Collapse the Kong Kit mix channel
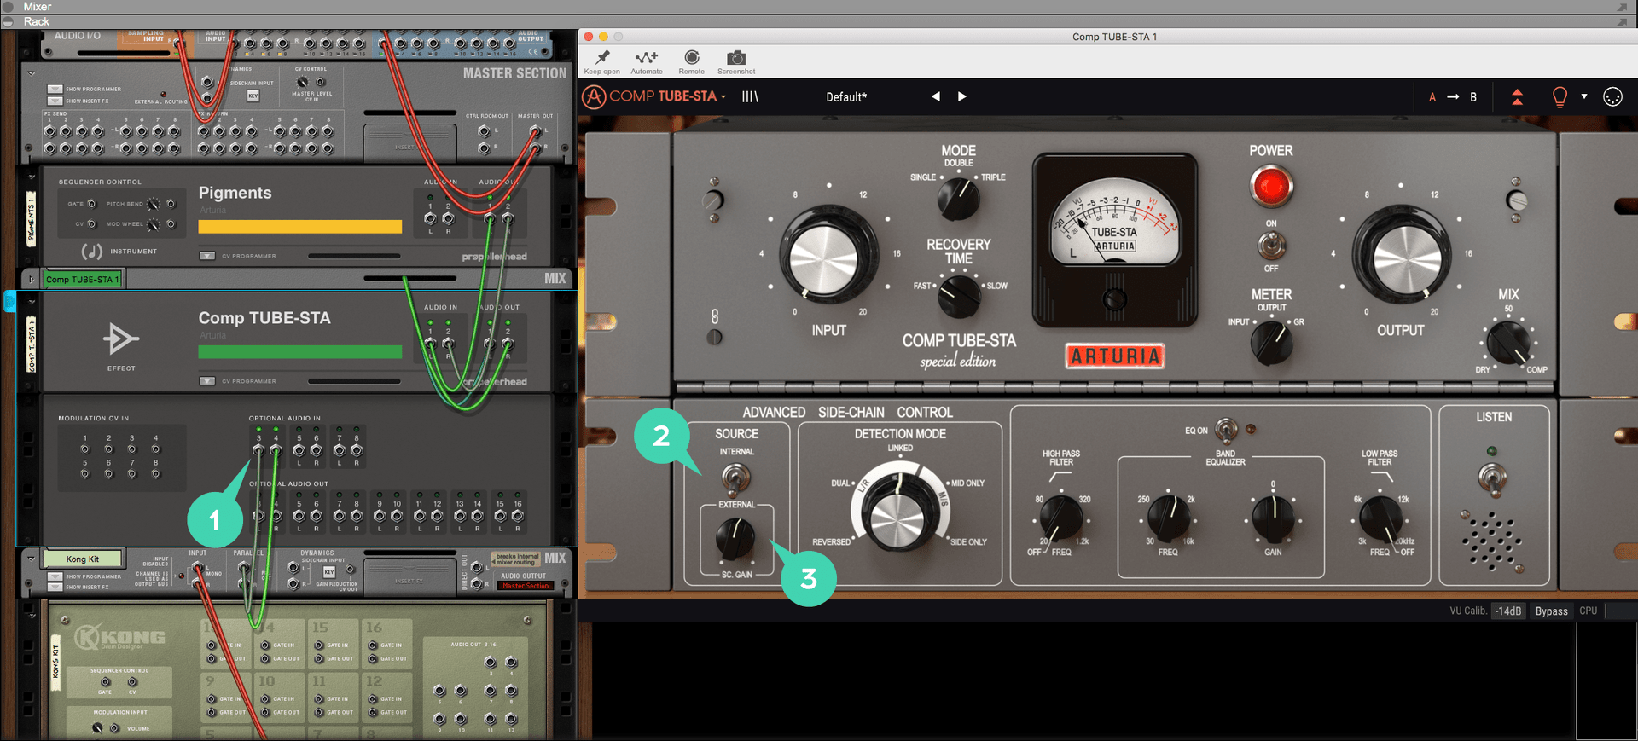The width and height of the screenshot is (1638, 741). click(x=32, y=559)
